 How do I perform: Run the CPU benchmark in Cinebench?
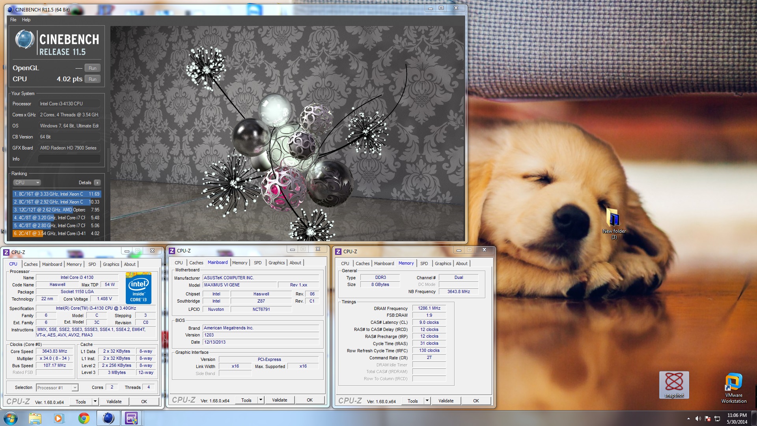pos(92,79)
